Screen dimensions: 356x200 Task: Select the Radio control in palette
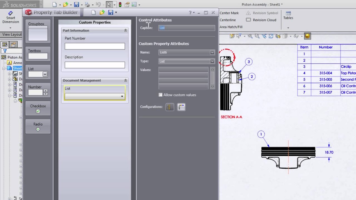(38, 126)
